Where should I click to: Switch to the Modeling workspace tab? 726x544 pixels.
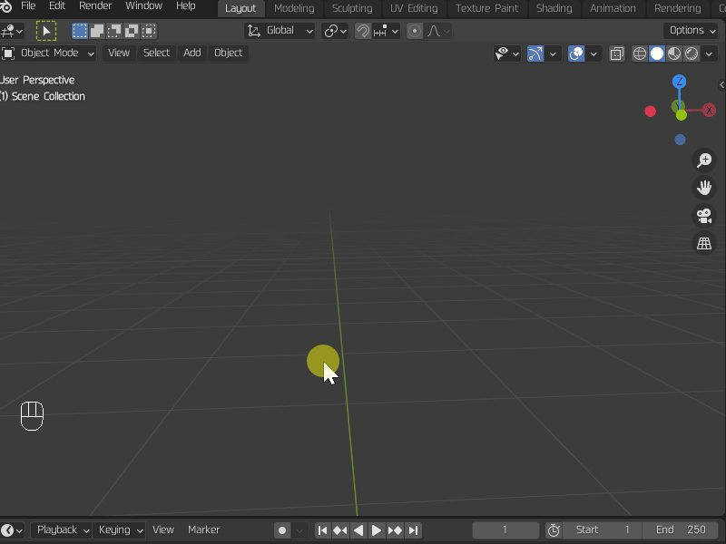[294, 8]
